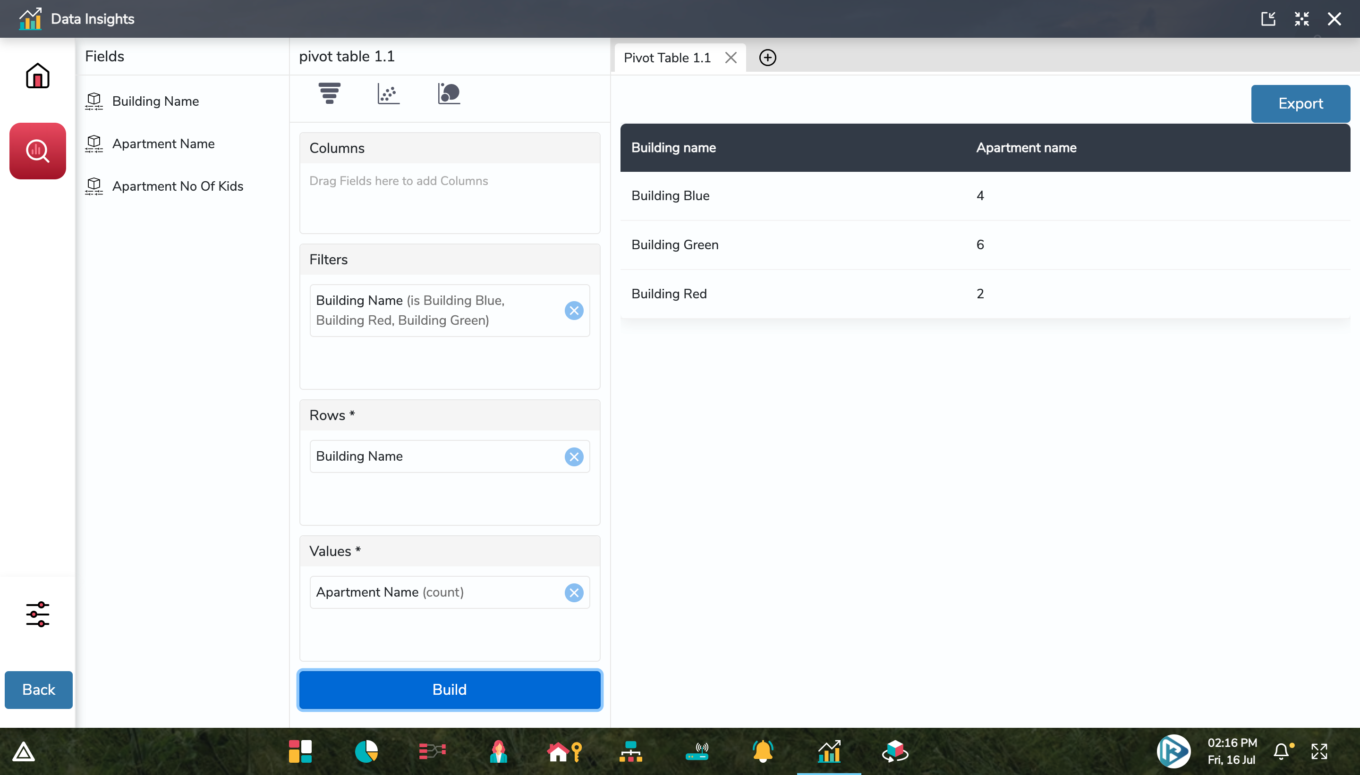Remove the Building Name filter
The width and height of the screenshot is (1360, 775).
tap(573, 310)
